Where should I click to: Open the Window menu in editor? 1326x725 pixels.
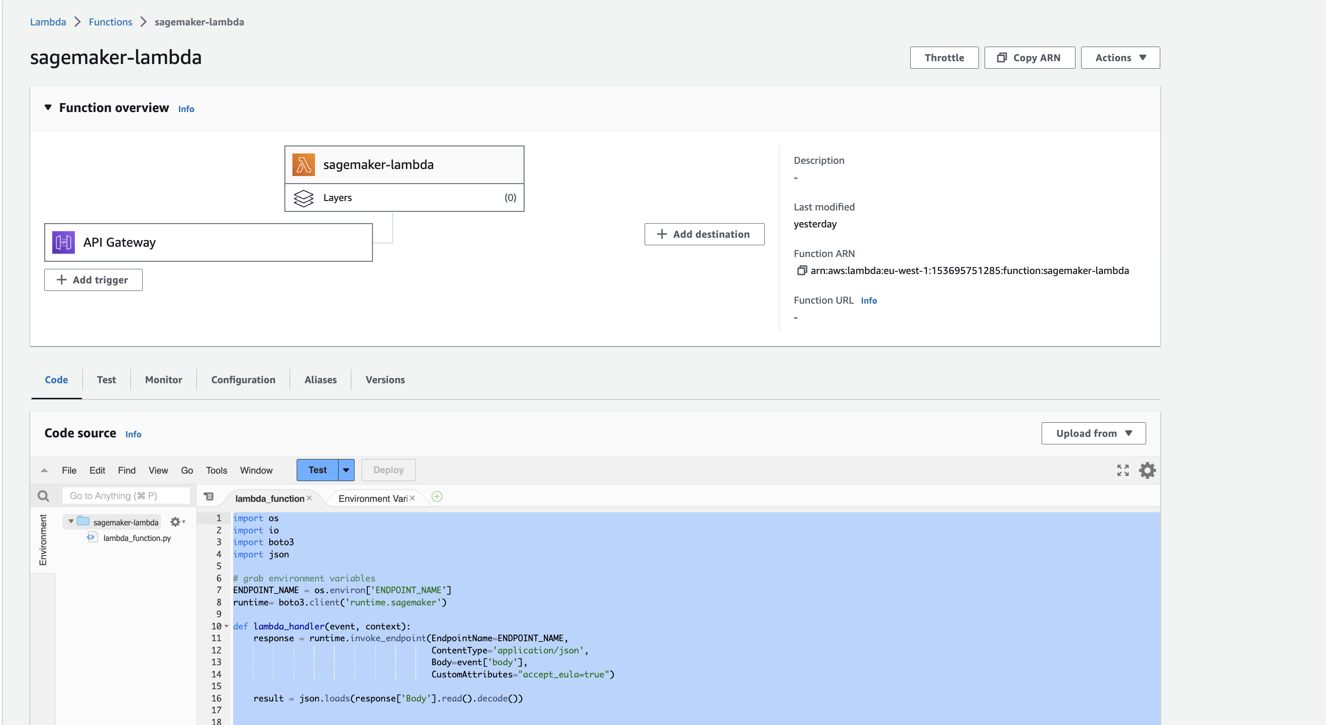256,470
